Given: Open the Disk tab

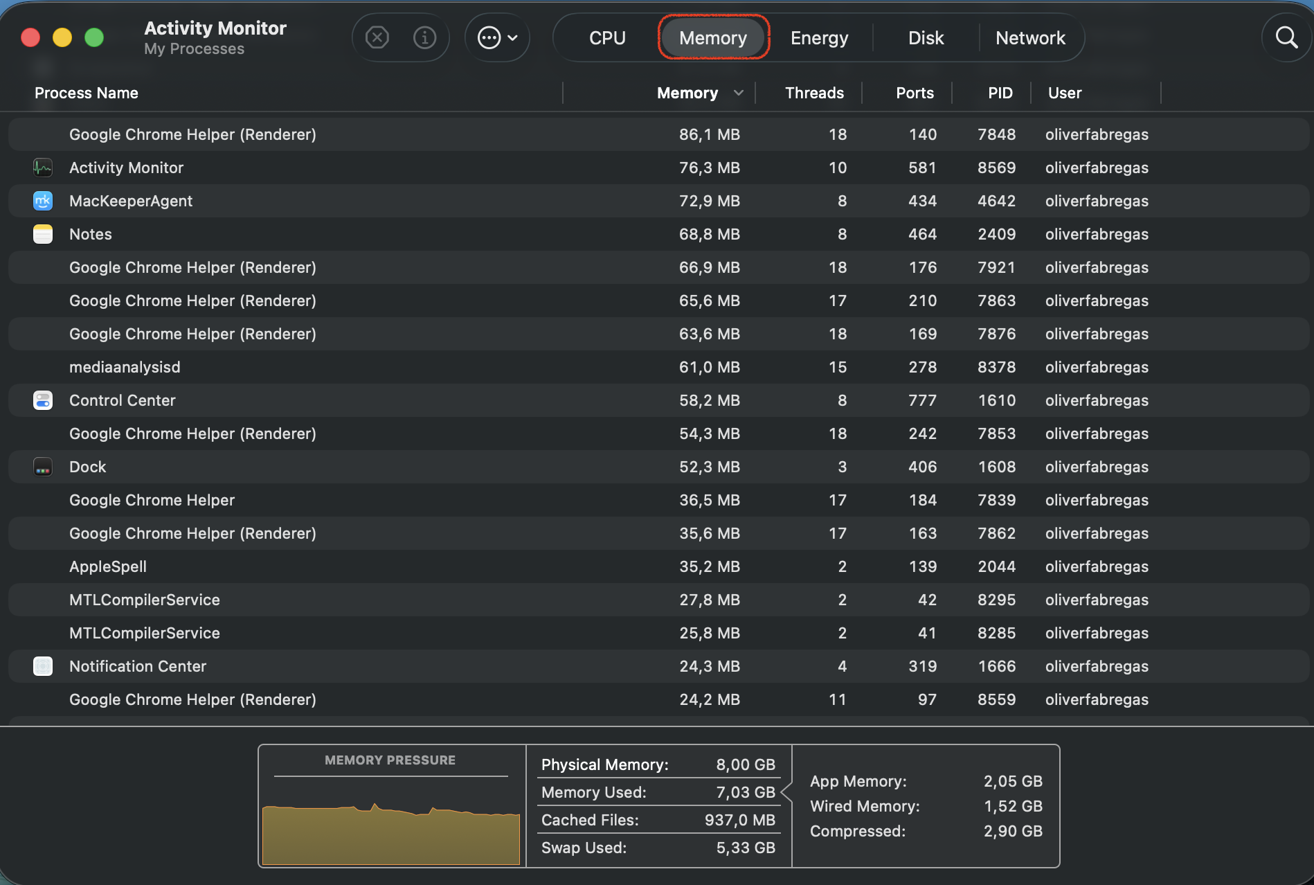Looking at the screenshot, I should point(926,37).
